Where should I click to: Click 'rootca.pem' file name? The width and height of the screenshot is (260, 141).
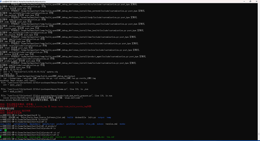click(x=35, y=137)
